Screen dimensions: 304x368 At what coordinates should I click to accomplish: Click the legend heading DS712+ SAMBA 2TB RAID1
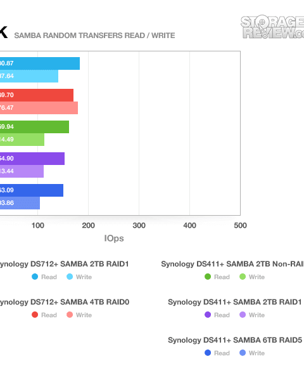pos(64,264)
